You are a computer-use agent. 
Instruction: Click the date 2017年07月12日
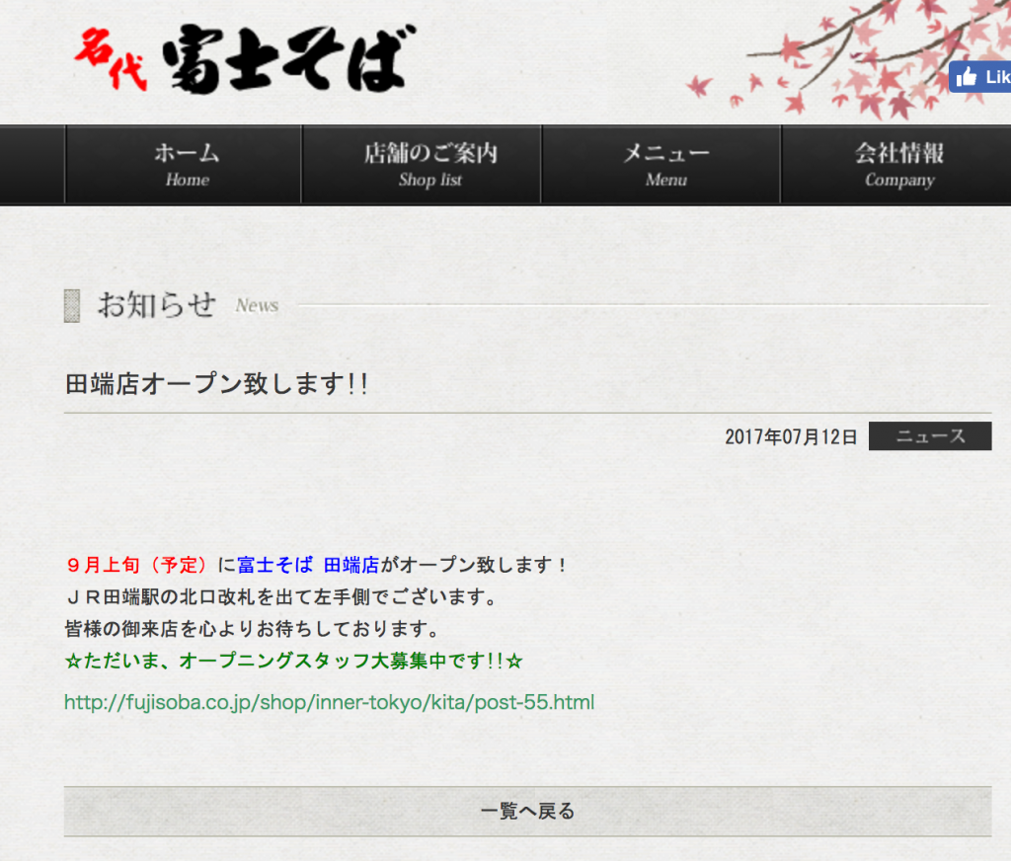coord(791,436)
